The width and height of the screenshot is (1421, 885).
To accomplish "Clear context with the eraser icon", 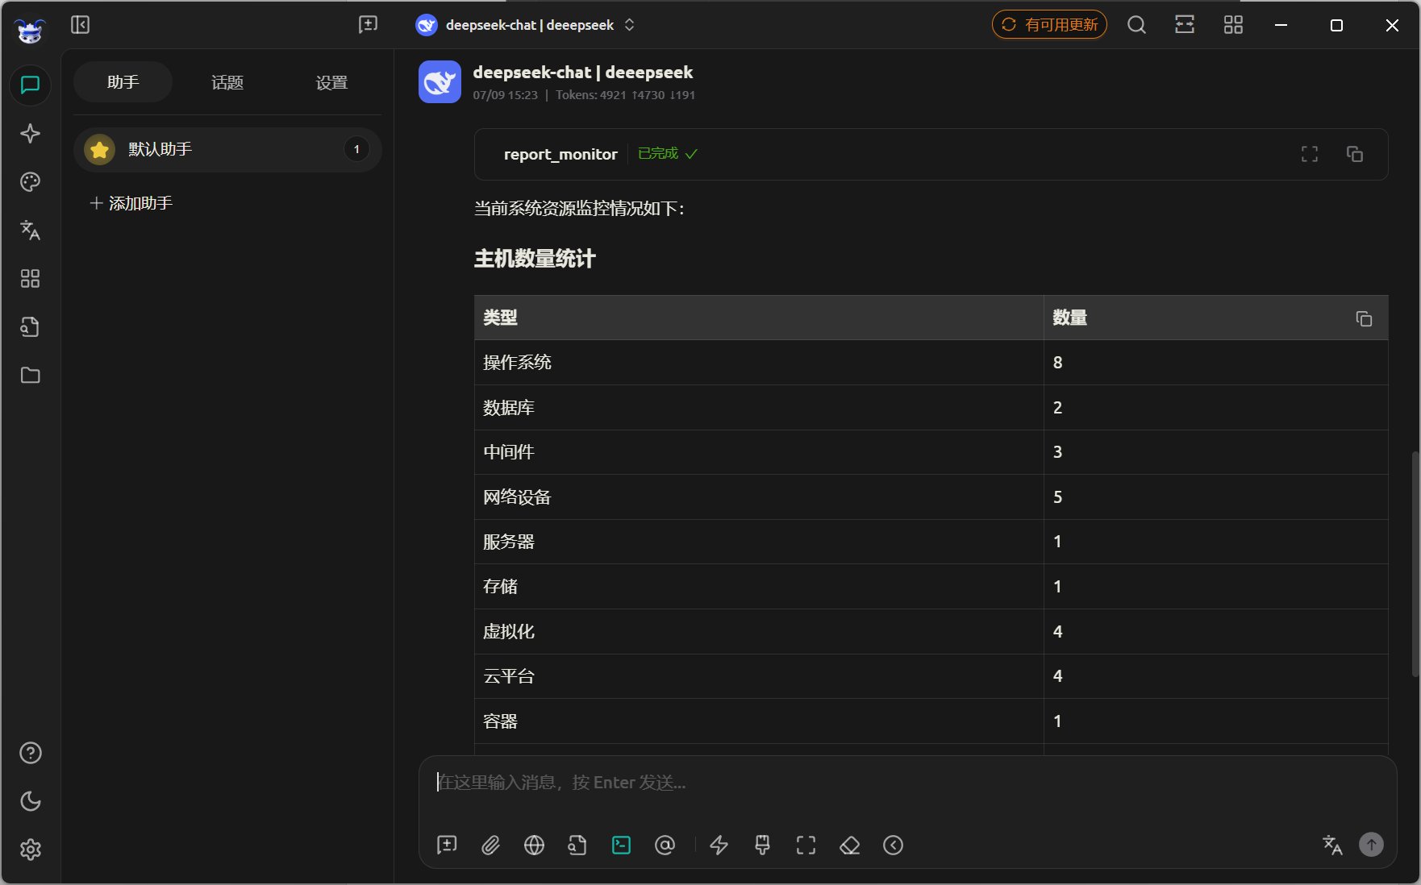I will 849,845.
